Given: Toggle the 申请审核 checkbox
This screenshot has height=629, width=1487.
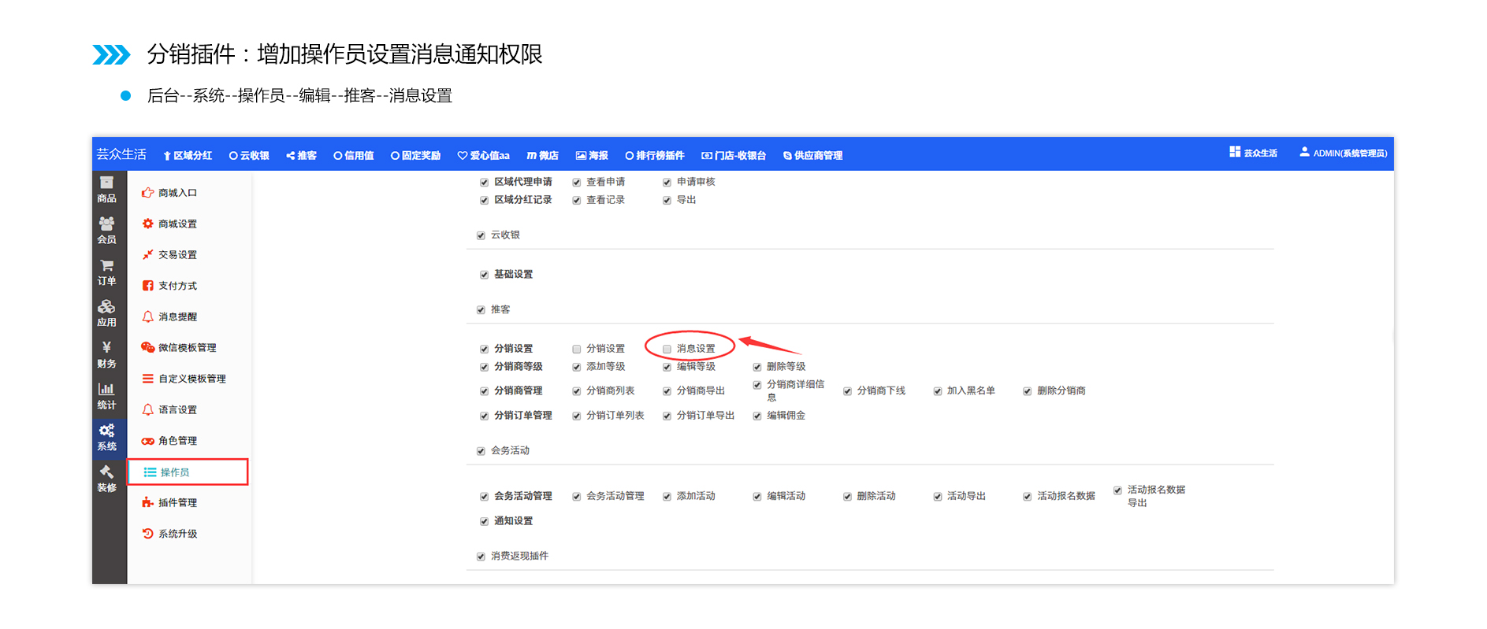Looking at the screenshot, I should 667,183.
